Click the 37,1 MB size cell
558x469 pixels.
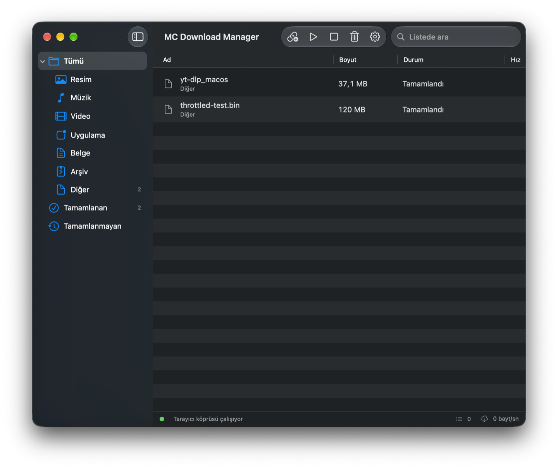(353, 84)
